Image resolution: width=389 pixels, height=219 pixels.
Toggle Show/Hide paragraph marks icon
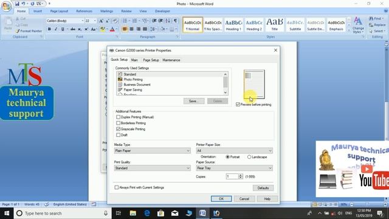[175, 21]
